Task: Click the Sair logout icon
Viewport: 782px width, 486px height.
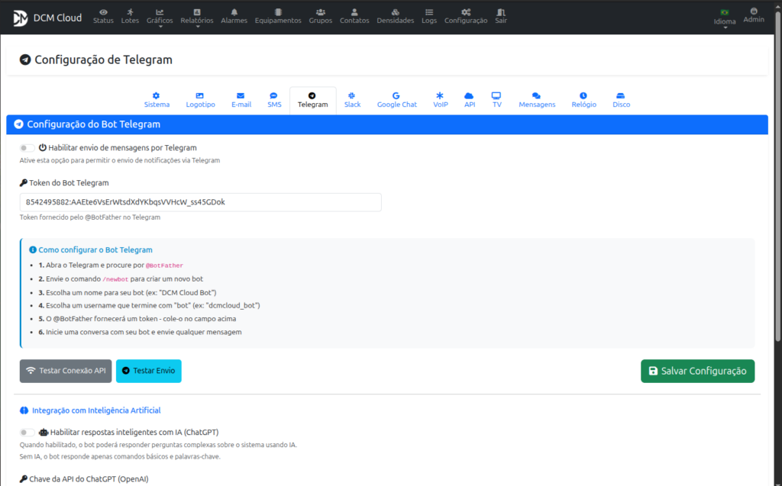Action: click(501, 12)
